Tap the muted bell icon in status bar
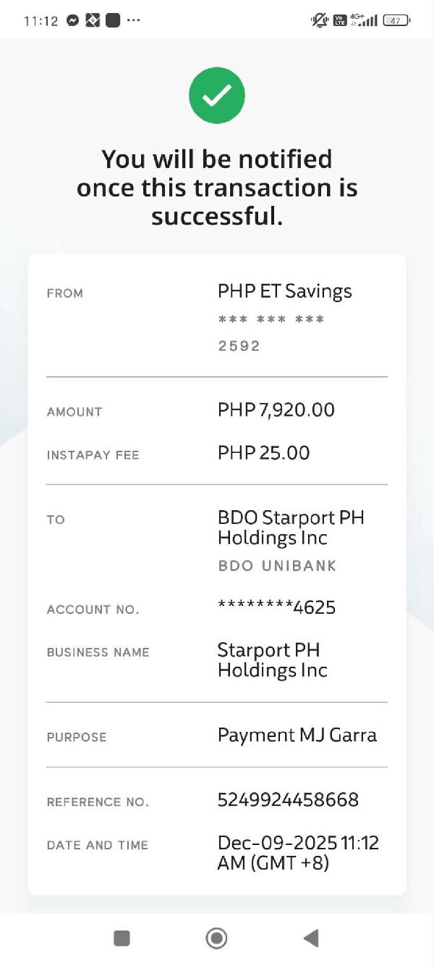Image resolution: width=434 pixels, height=966 pixels. click(320, 21)
